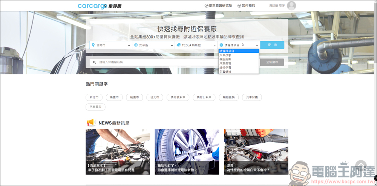This screenshot has width=377, height=186.
Task: Select 汽車改裝 from the dropdown list
Action: pos(239,55)
